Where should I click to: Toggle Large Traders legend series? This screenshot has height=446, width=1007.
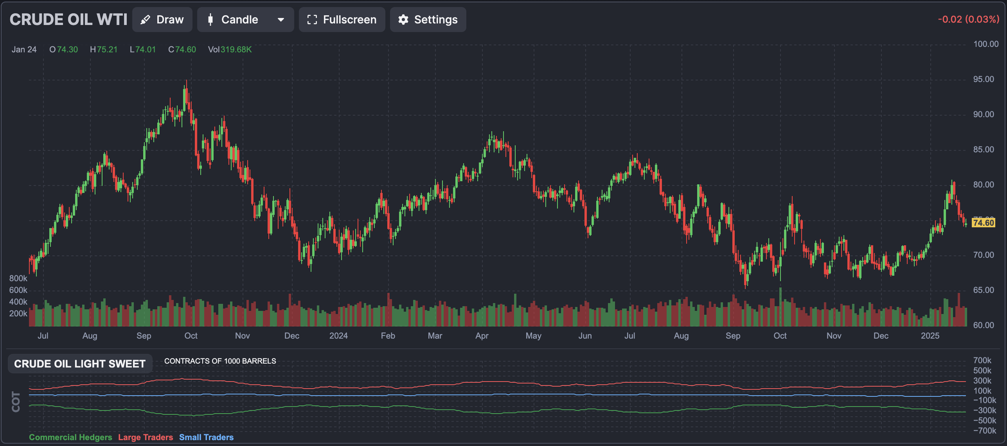point(146,437)
